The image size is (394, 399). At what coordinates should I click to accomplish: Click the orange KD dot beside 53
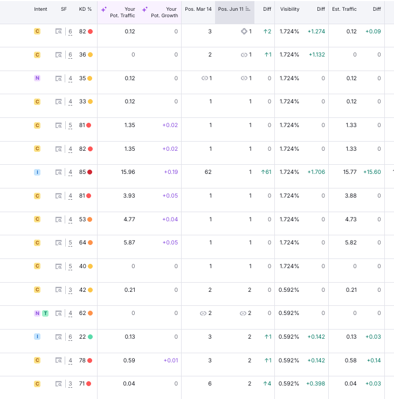pyautogui.click(x=89, y=219)
